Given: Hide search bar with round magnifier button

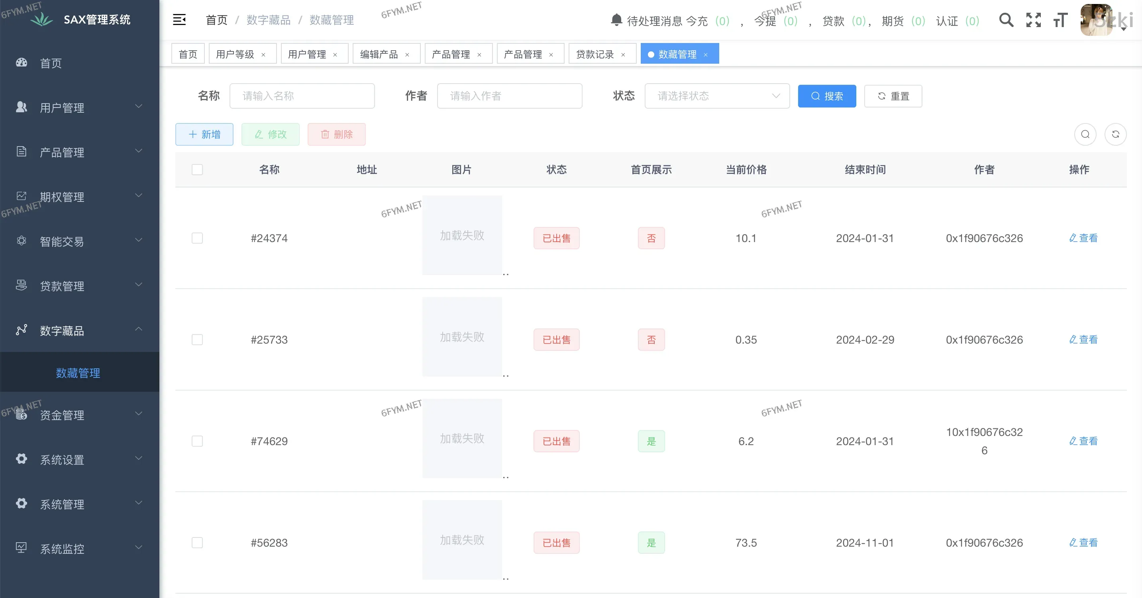Looking at the screenshot, I should [x=1085, y=134].
